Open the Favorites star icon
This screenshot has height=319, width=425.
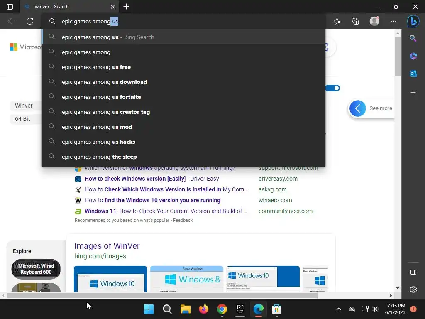337,21
